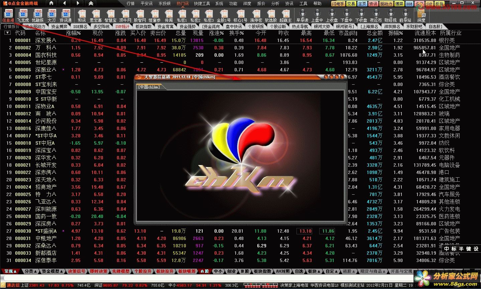
Task: Play the 下盘中 microphone broadcast
Action: (x=346, y=15)
